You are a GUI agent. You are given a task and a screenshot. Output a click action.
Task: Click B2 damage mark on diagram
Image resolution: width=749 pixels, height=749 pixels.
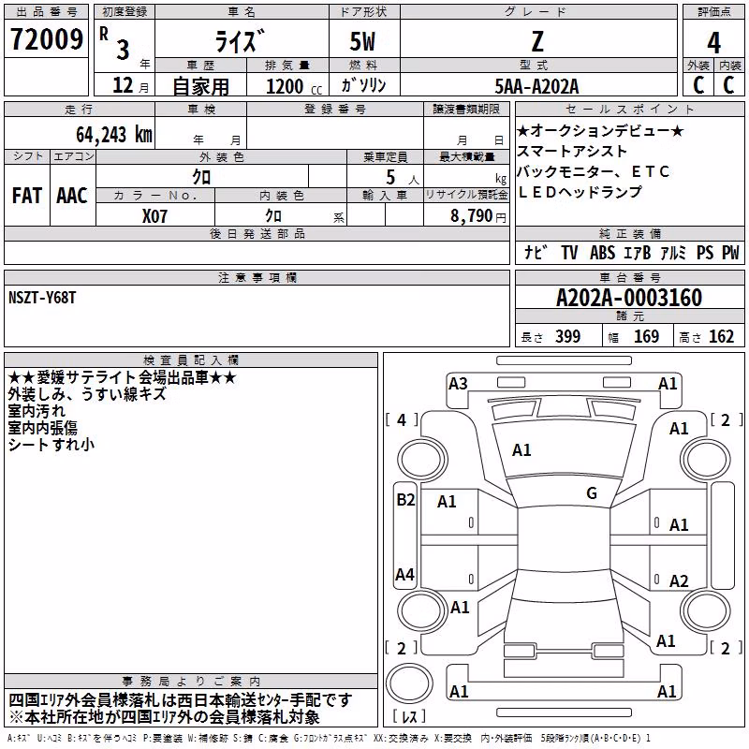pyautogui.click(x=405, y=500)
